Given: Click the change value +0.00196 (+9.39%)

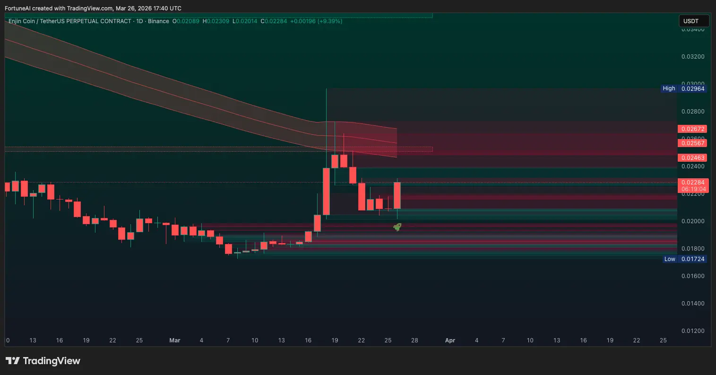Looking at the screenshot, I should [316, 21].
